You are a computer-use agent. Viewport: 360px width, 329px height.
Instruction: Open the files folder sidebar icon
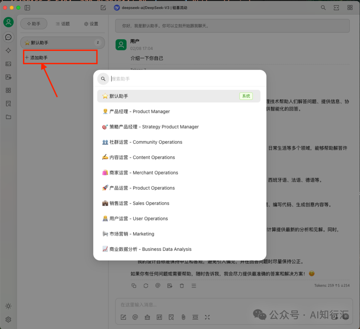click(8, 117)
